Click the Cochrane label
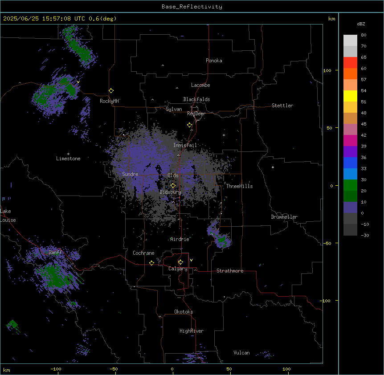The height and width of the screenshot is (375, 384). pyautogui.click(x=143, y=253)
